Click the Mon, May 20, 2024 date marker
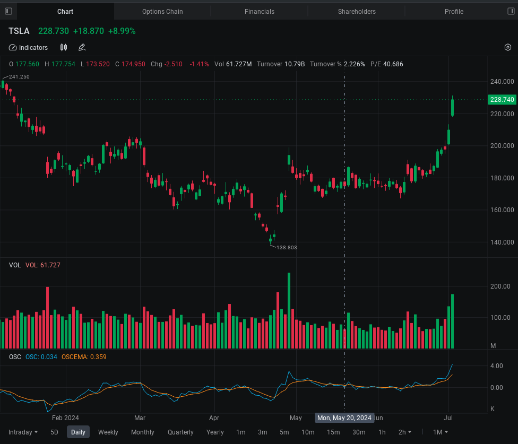The width and height of the screenshot is (518, 444). point(344,418)
